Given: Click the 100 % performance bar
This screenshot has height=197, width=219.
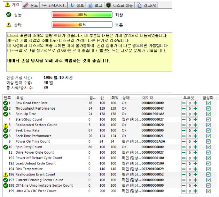Looking at the screenshot, I should [82, 15].
